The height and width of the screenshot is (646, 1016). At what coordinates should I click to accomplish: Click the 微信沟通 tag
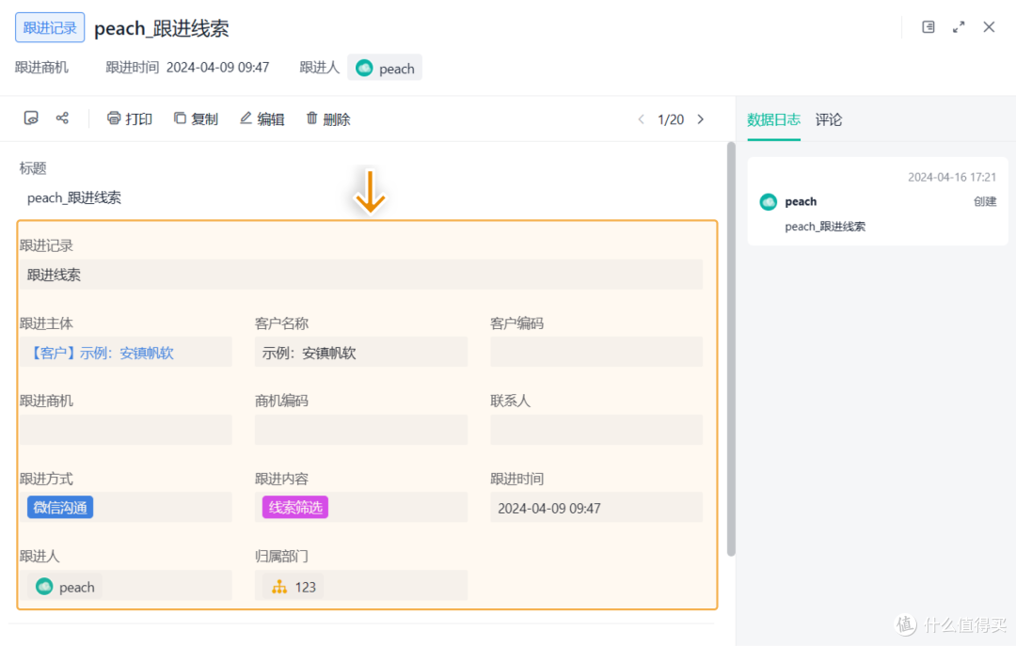pos(60,508)
